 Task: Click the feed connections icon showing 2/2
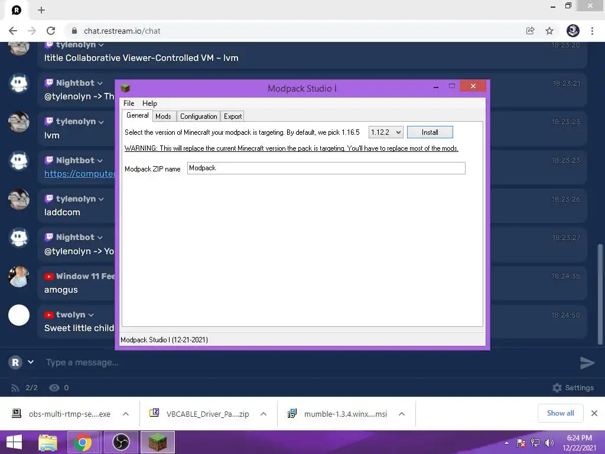tap(15, 388)
